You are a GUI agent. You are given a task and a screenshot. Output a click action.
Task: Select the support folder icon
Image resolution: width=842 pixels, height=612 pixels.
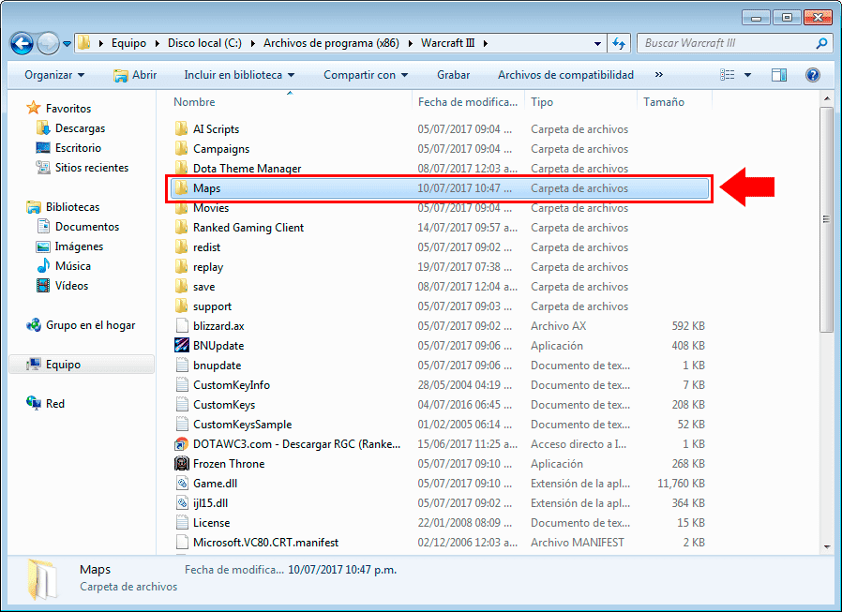(182, 306)
